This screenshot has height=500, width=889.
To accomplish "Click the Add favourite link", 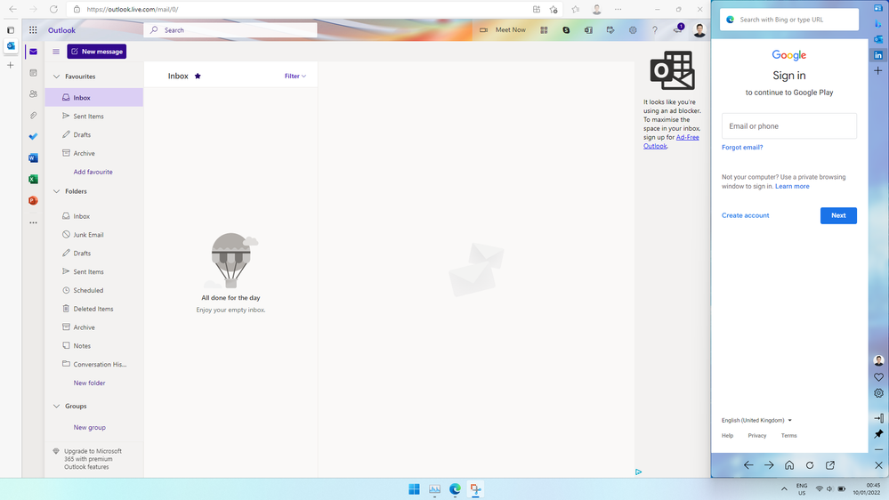I will pyautogui.click(x=93, y=172).
